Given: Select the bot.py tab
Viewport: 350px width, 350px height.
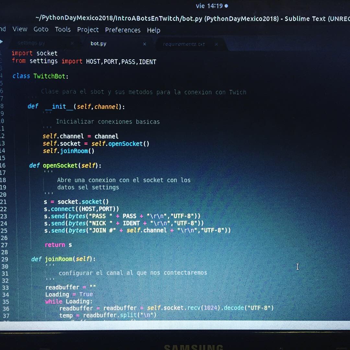Looking at the screenshot, I should pos(99,43).
